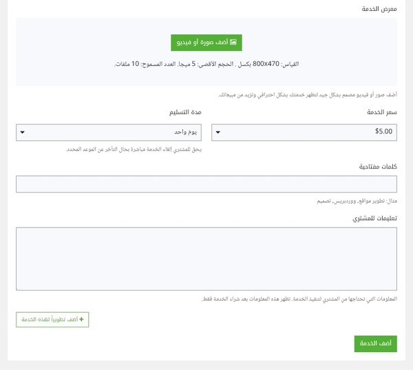
Task: Click the أضف تطويراً لهذه الخدمة button
Action: click(x=52, y=320)
